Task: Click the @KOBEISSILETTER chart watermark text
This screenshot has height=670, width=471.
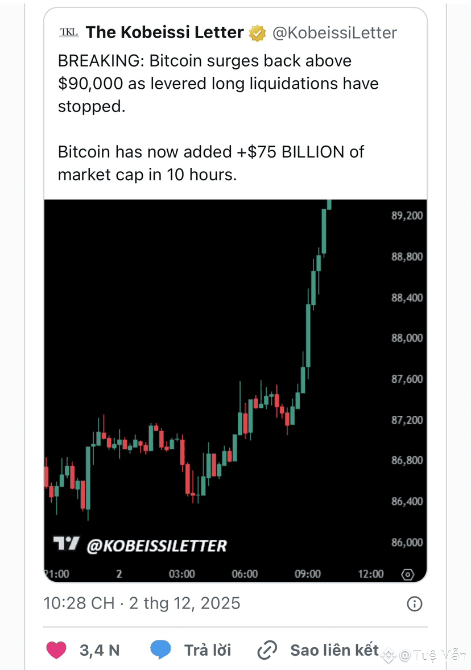Action: click(x=156, y=546)
